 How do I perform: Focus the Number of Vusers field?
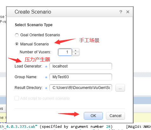pos(65,52)
